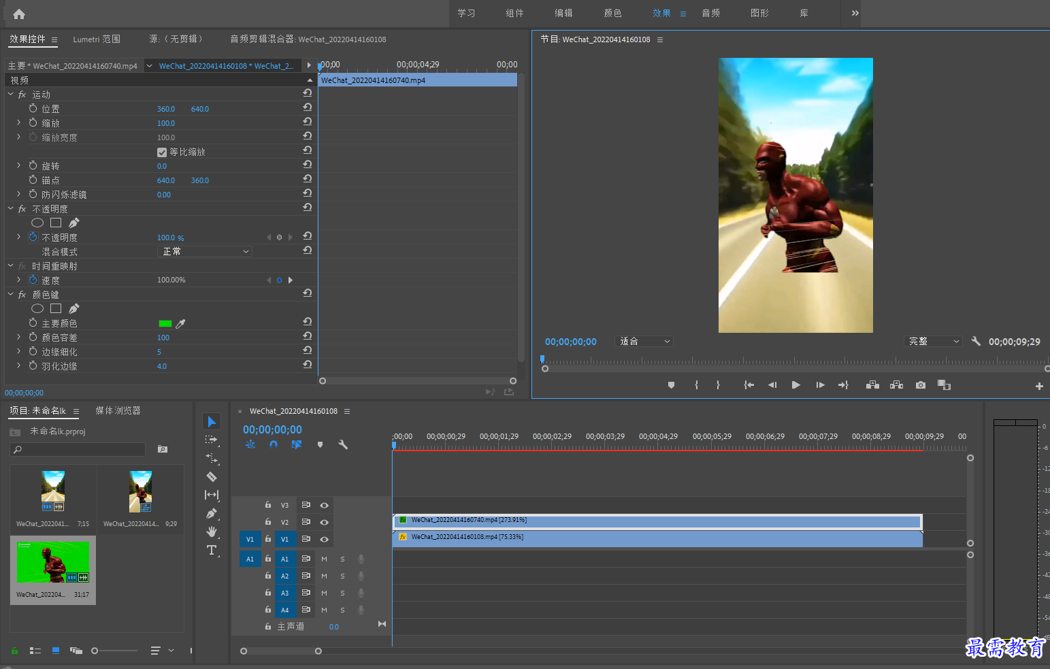Switch to Assembly workspace tab
This screenshot has width=1050, height=669.
coord(515,13)
